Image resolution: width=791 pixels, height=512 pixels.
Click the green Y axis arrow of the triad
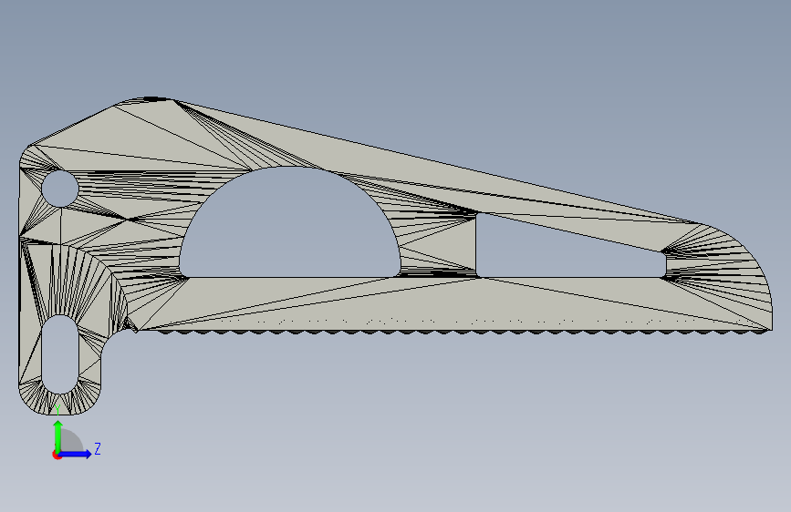(58, 436)
